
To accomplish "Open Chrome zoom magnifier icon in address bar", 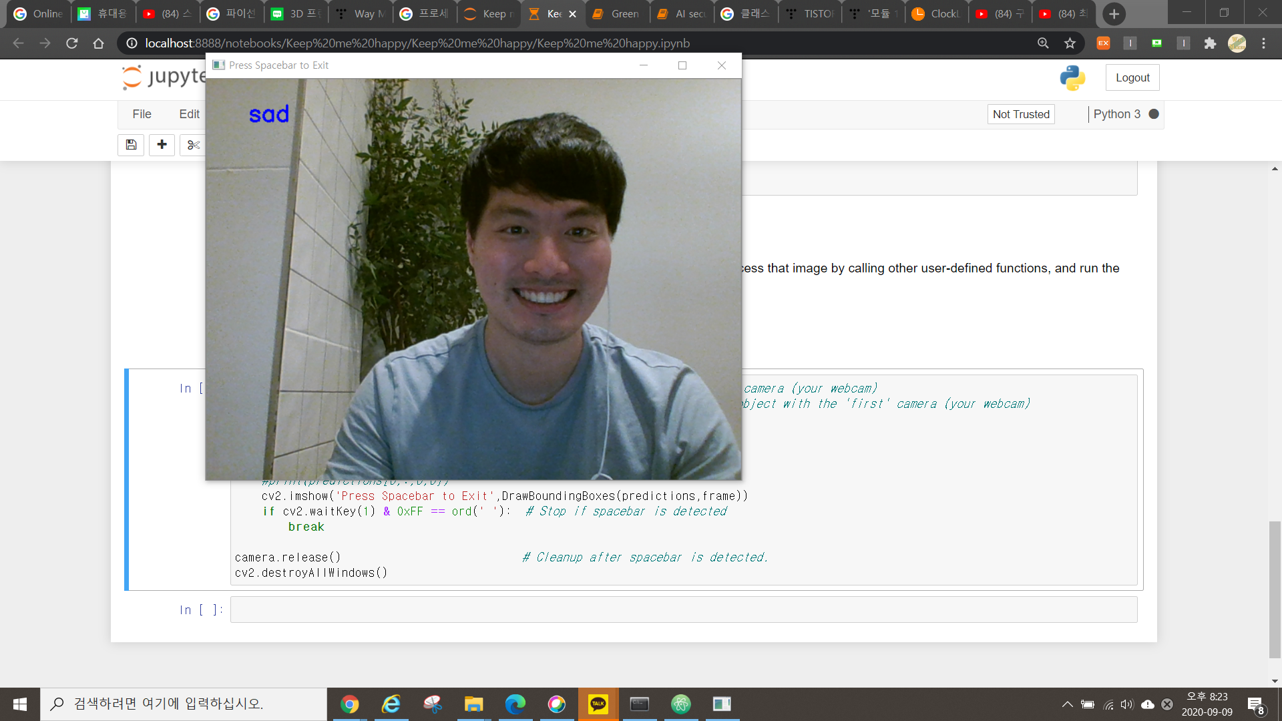I will point(1043,43).
